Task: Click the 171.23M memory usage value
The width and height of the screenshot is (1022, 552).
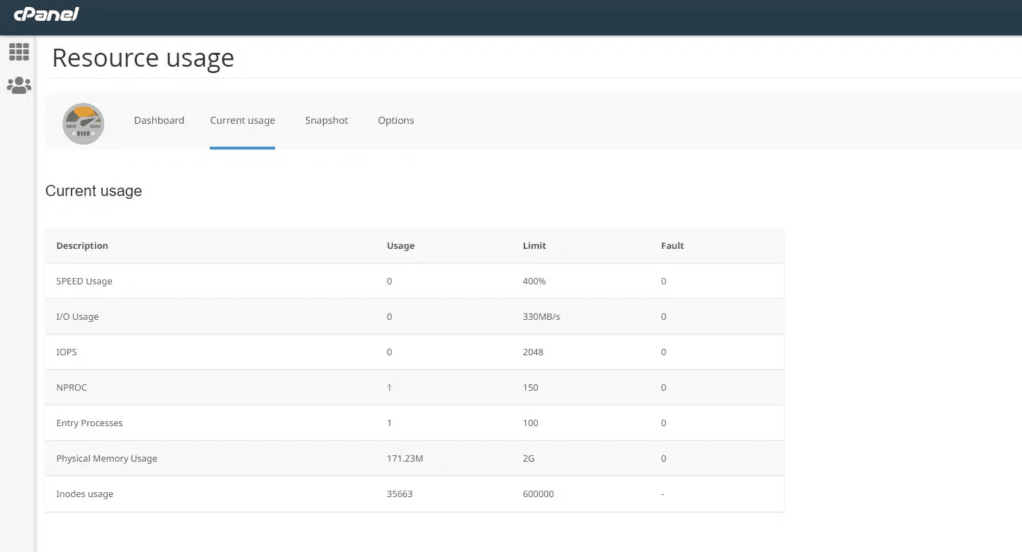Action: 405,458
